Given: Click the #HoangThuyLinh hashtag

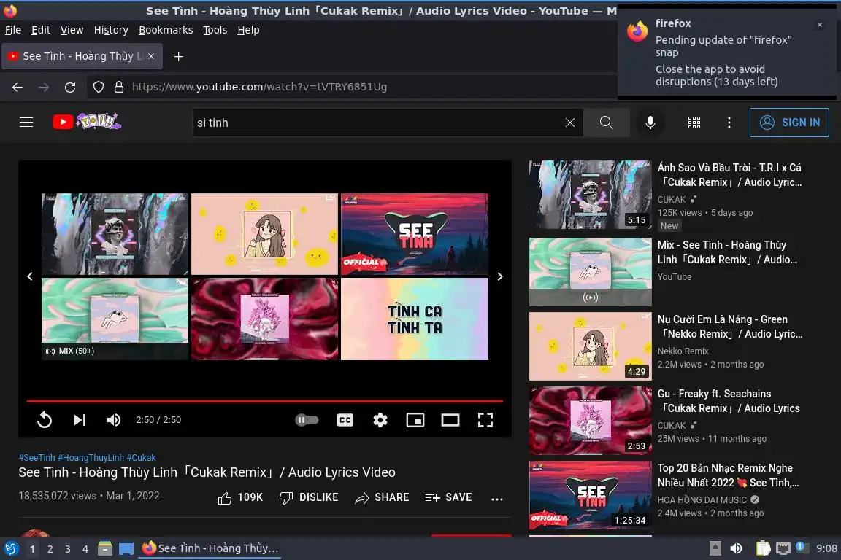Looking at the screenshot, I should pyautogui.click(x=91, y=458).
